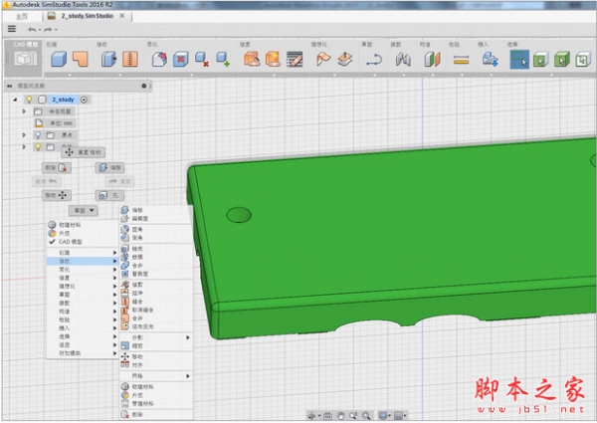The height and width of the screenshot is (423, 597).
Task: Open the 草图 dropdown in marking menu
Action: click(x=83, y=210)
